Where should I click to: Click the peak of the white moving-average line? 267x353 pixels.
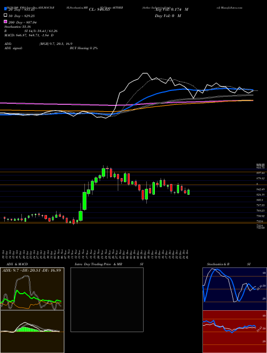[145, 73]
